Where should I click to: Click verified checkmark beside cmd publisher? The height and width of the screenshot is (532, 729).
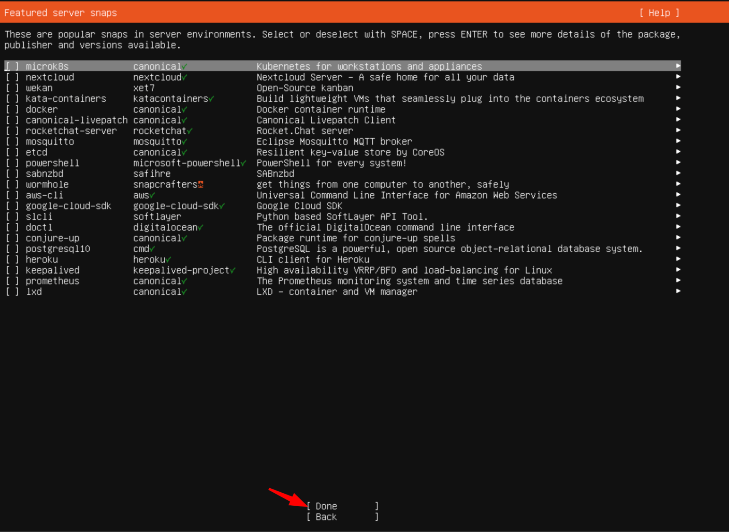[x=152, y=249]
